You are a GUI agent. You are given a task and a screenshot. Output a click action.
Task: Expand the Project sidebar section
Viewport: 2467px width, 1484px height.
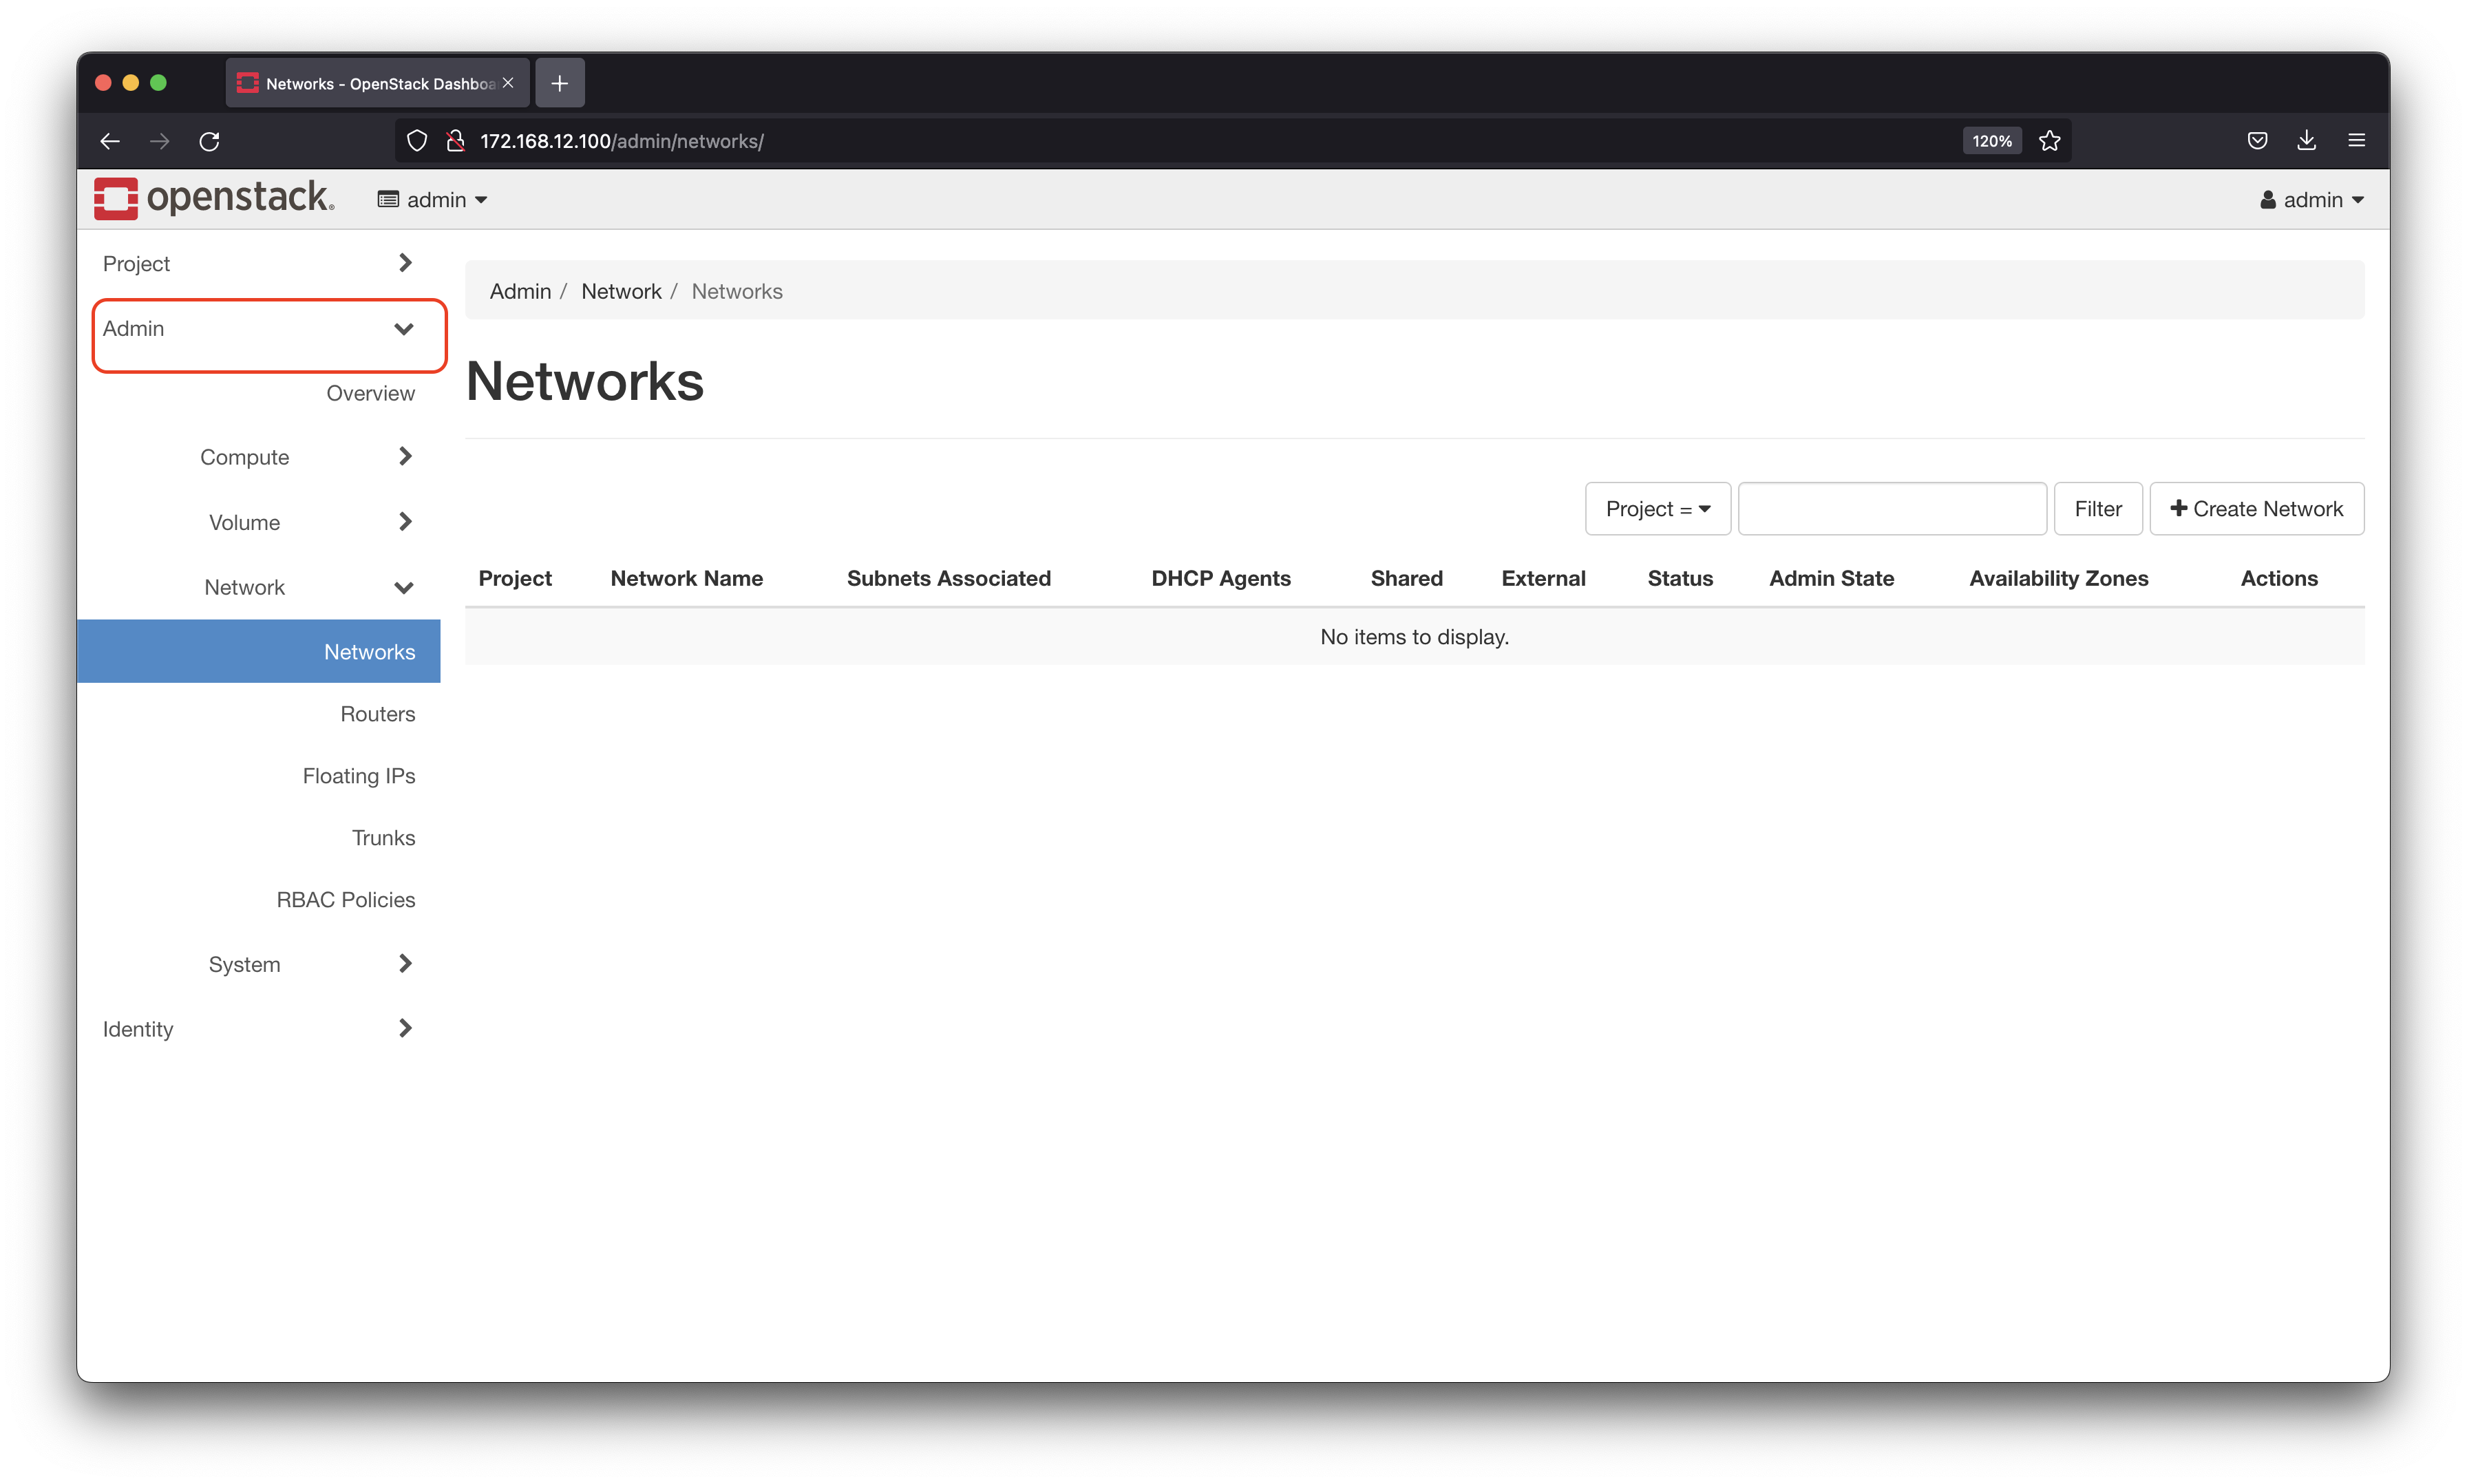[x=259, y=263]
